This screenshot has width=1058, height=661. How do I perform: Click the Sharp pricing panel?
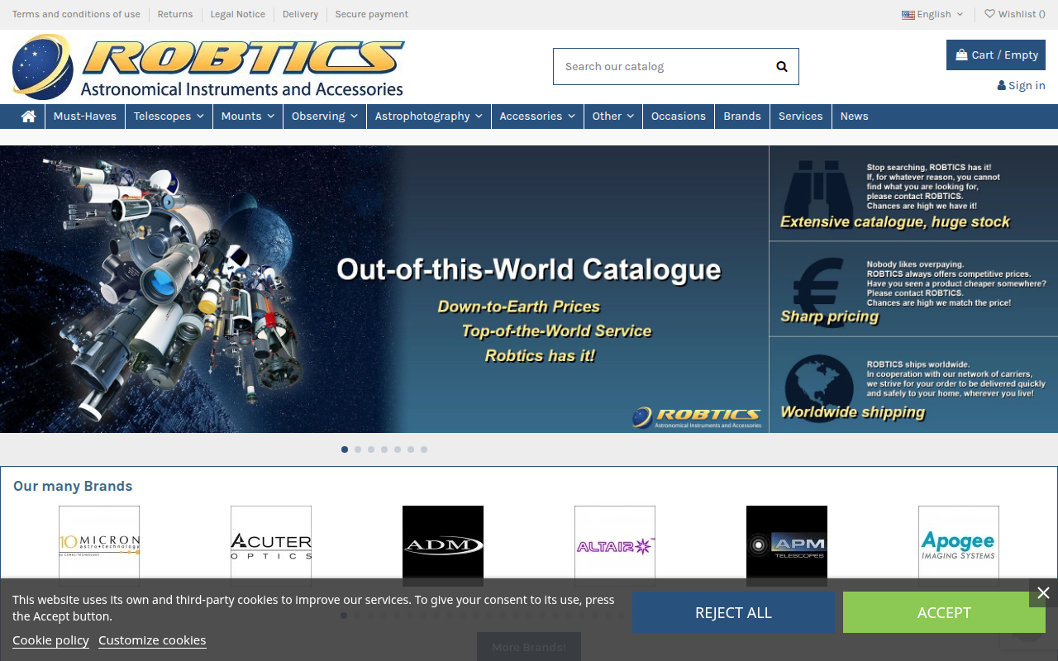[x=913, y=289]
